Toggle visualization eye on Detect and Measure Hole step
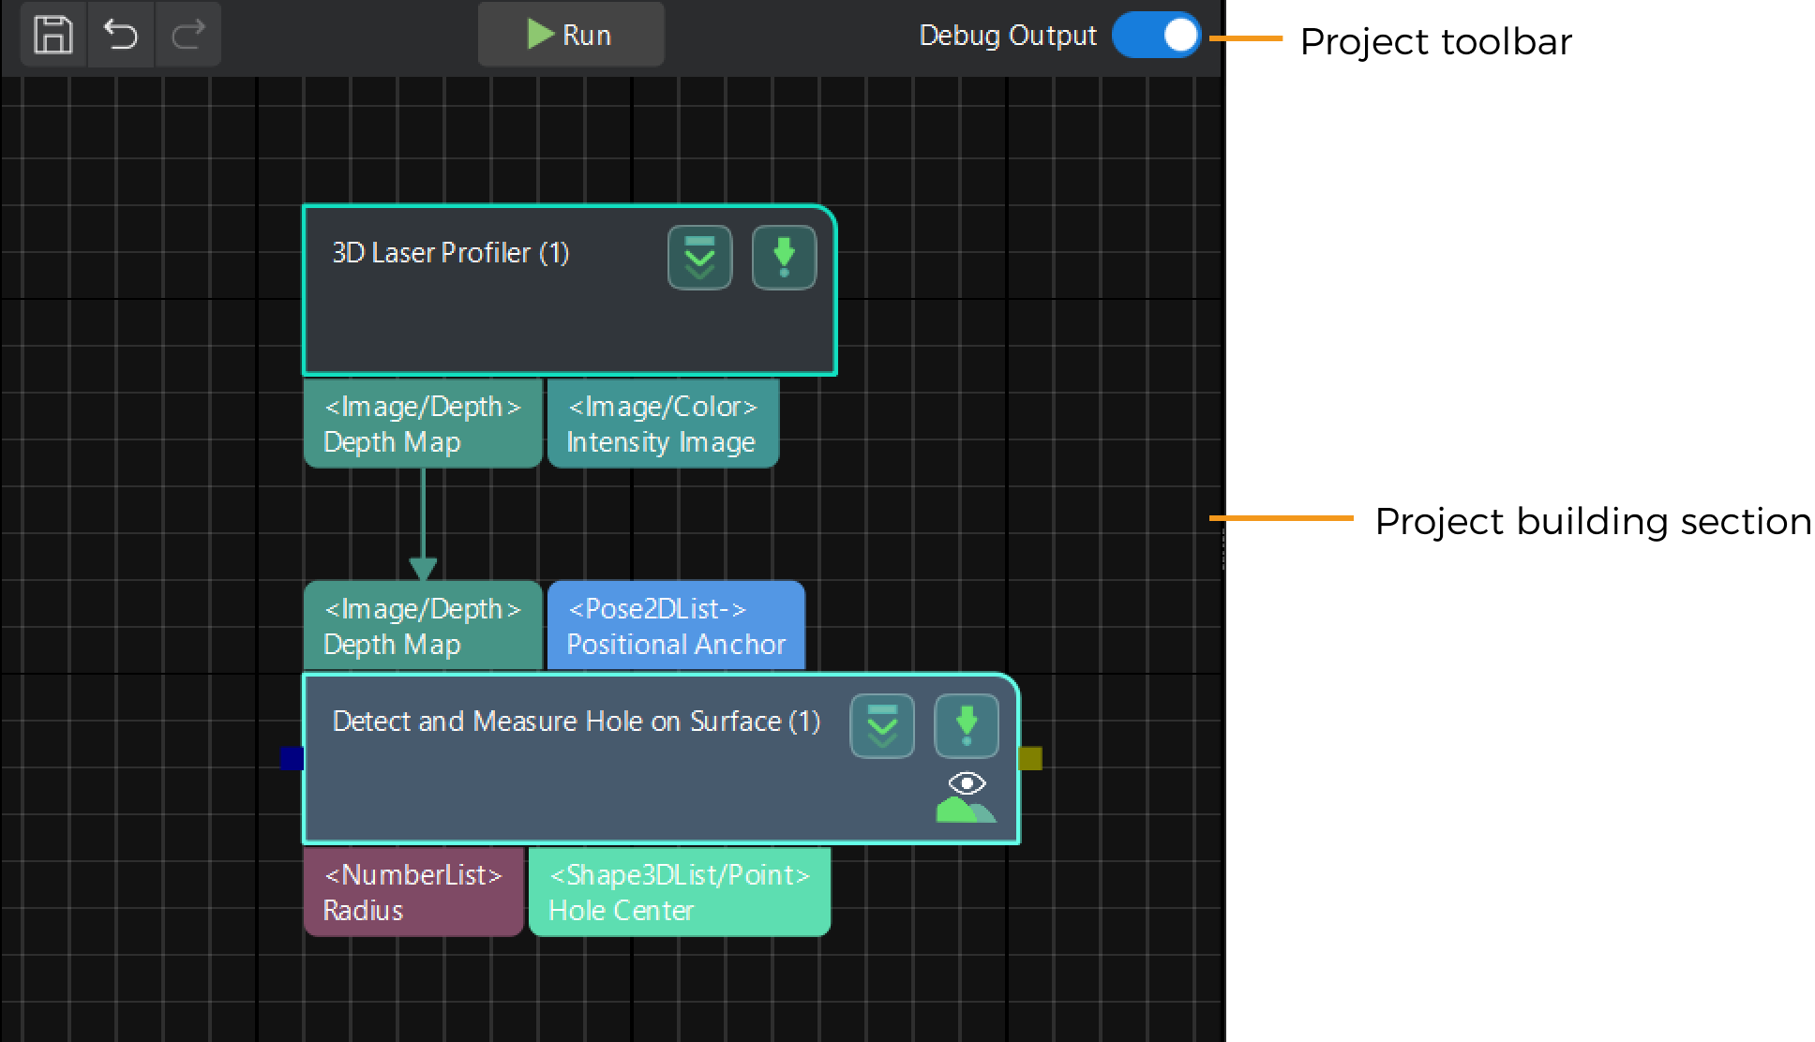The height and width of the screenshot is (1042, 1815). (x=967, y=797)
